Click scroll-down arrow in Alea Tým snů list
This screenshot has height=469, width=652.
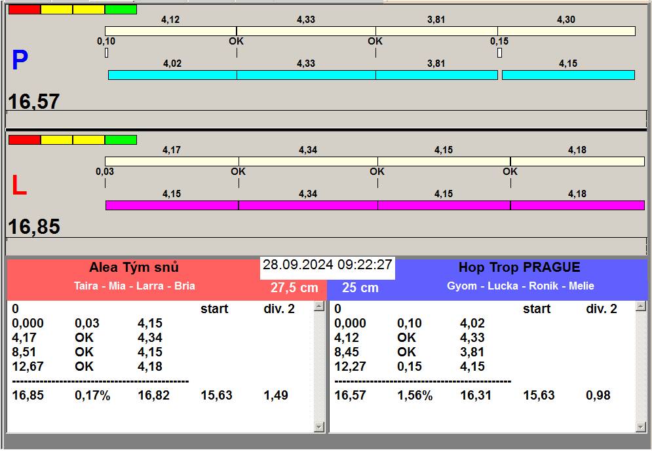[319, 427]
